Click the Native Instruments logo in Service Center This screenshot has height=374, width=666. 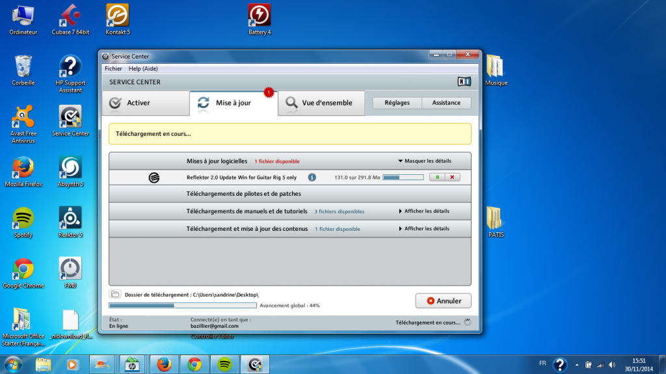464,81
